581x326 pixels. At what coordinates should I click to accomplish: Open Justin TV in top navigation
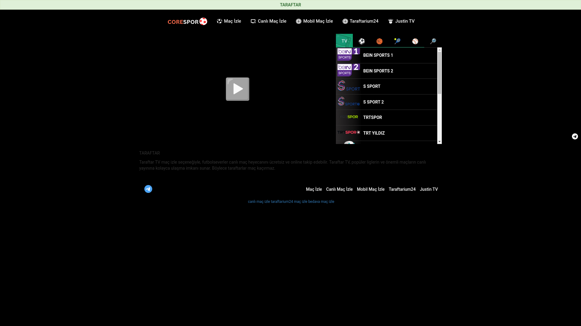tap(401, 21)
